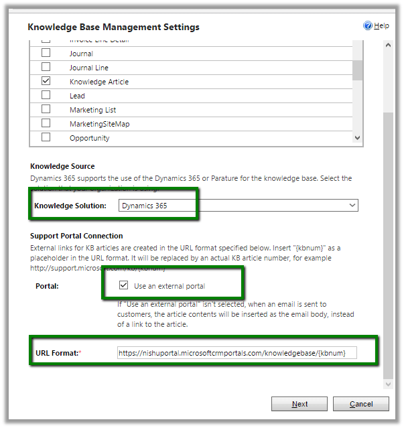Click the dialog's main vertical scrollbar thumb

pos(387,241)
